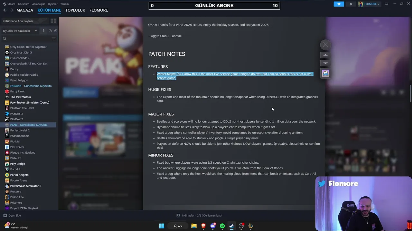Open Brave browser from the taskbar
Image resolution: width=412 pixels, height=231 pixels.
(x=203, y=226)
